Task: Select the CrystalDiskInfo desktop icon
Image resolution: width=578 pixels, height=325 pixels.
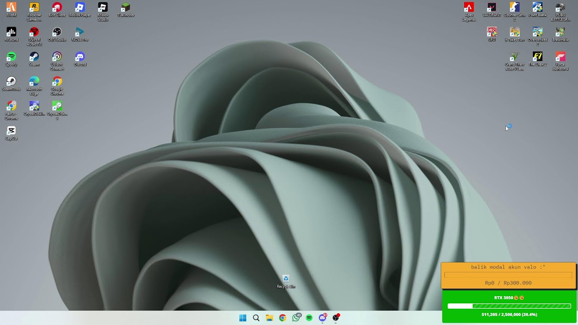Action: click(x=34, y=109)
